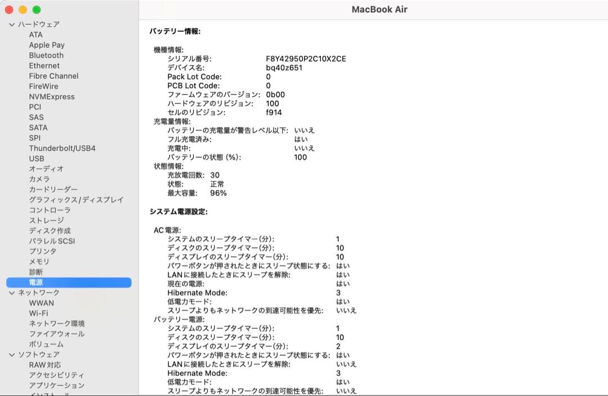Open ファイアウォール entry
Screen dimensions: 608x396
point(57,334)
